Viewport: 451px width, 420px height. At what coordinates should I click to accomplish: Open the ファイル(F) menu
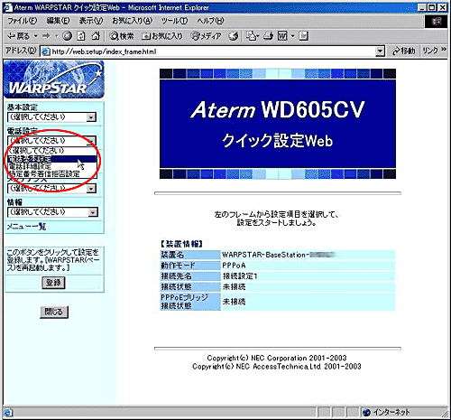pyautogui.click(x=22, y=21)
